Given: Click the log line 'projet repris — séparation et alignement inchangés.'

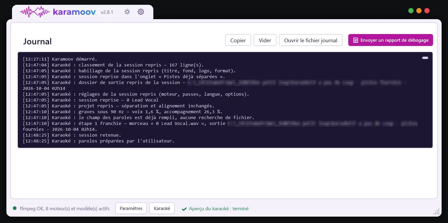Looking at the screenshot, I should click(x=118, y=106).
